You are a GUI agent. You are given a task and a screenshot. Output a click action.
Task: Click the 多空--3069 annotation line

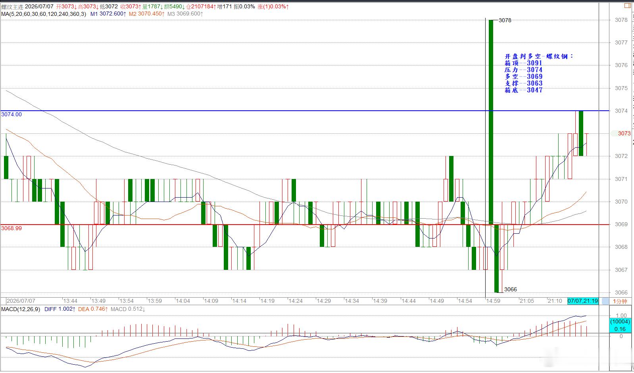pos(523,77)
